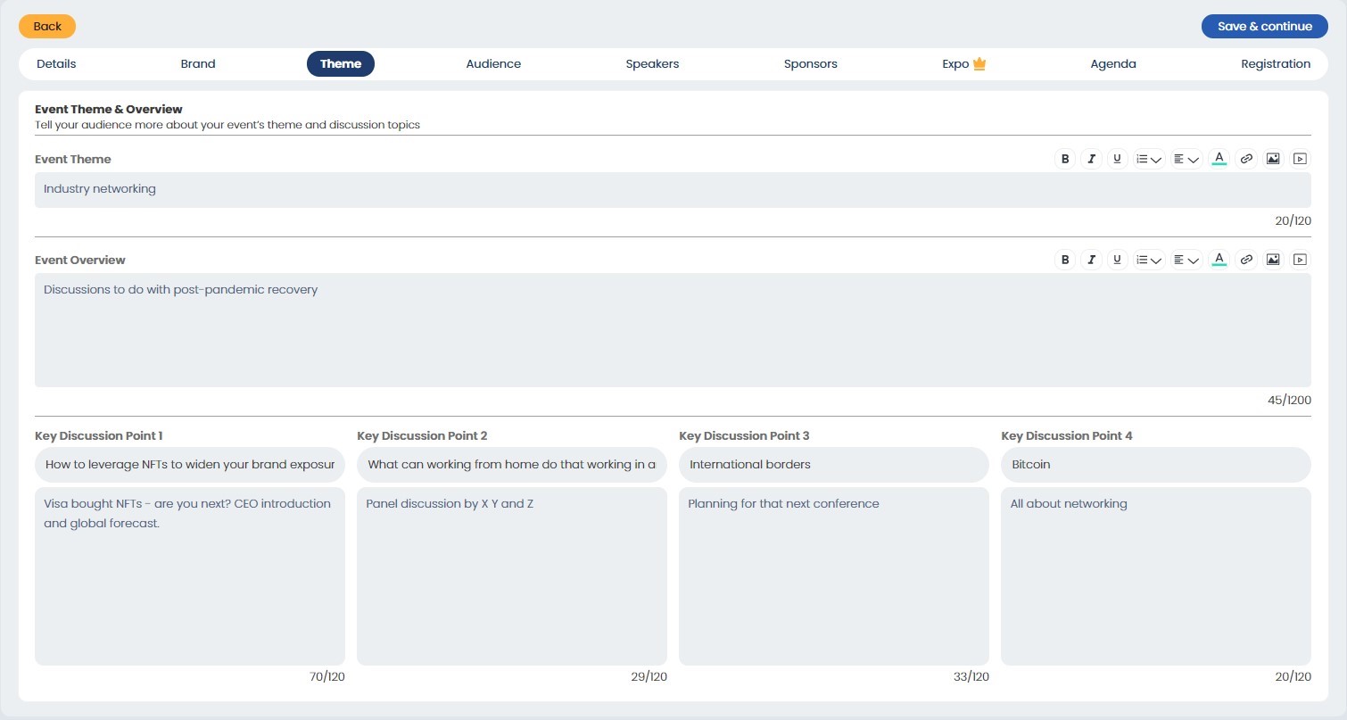Click the Event Theme & Overview heading
The image size is (1347, 720).
109,109
